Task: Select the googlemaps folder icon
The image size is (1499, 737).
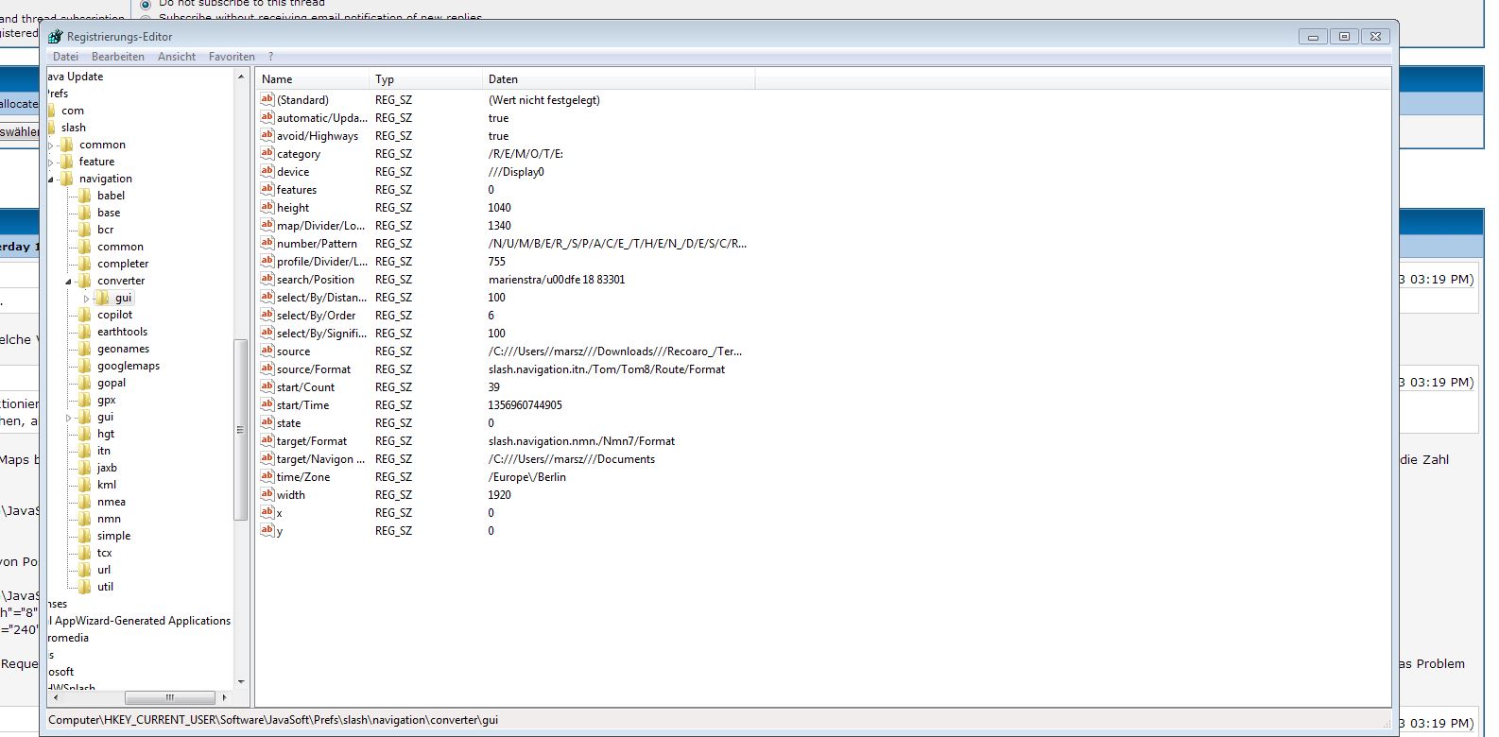Action: pos(85,366)
